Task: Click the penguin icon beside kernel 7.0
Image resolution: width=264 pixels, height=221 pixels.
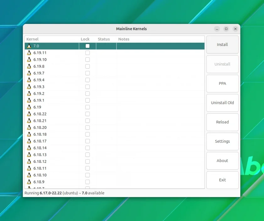Action: (29, 46)
